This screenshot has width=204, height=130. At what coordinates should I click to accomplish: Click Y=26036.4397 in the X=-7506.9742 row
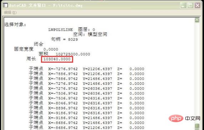97,93
